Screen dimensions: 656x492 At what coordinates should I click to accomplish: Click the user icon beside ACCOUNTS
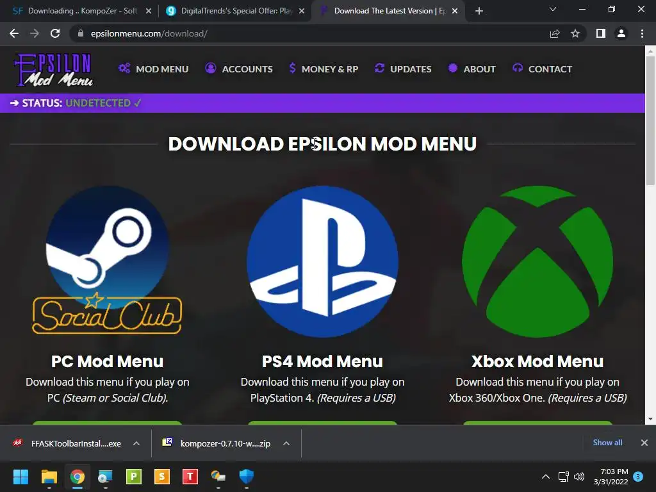tap(210, 68)
